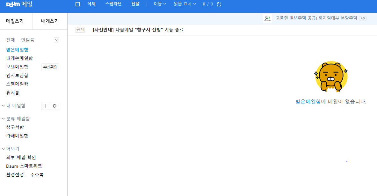The image size is (377, 196).
Task: Open the 청구서 신청 기능 종료 notice
Action: pyautogui.click(x=138, y=30)
